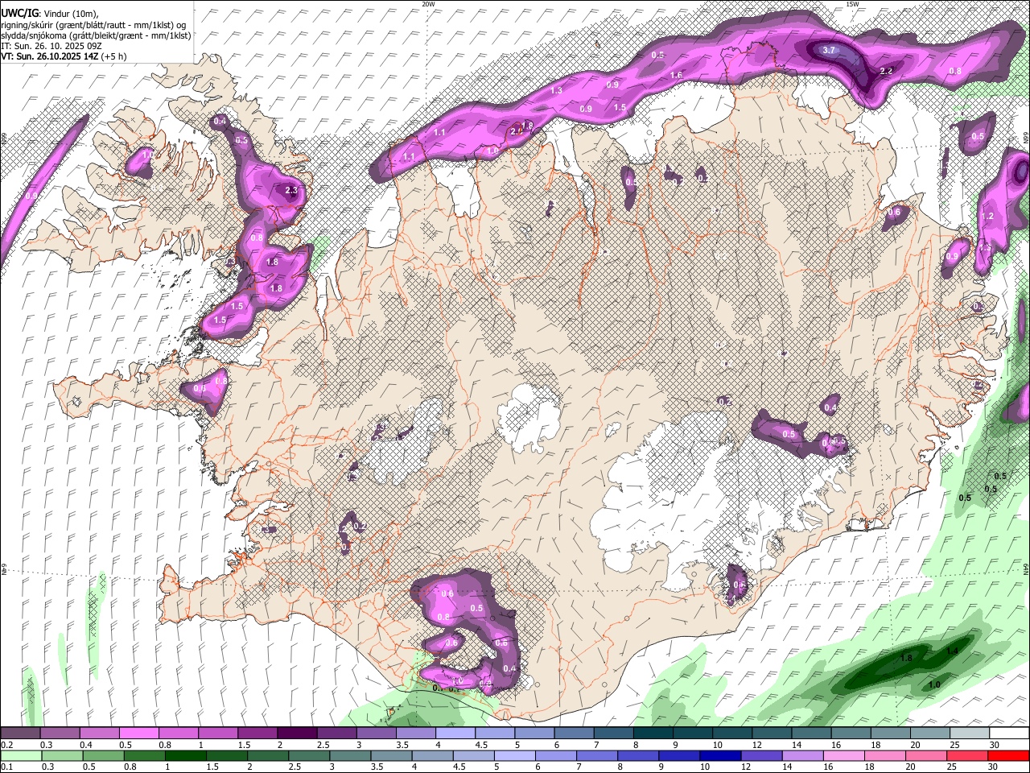Click the 'slydda/snjókoma' legend description line
This screenshot has width=1030, height=773.
click(96, 35)
